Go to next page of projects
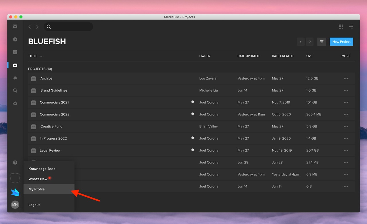 pyautogui.click(x=310, y=42)
